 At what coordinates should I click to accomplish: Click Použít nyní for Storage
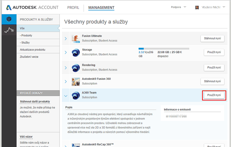pyautogui.click(x=214, y=52)
